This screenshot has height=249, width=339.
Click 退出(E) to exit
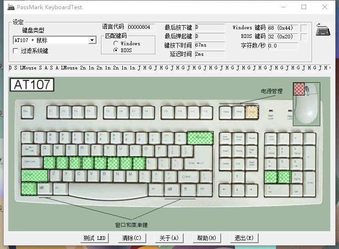coord(244,238)
